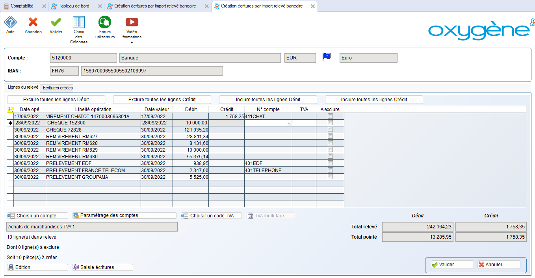Click the red Abandon cross icon
Image resolution: width=535 pixels, height=278 pixels.
pyautogui.click(x=33, y=22)
